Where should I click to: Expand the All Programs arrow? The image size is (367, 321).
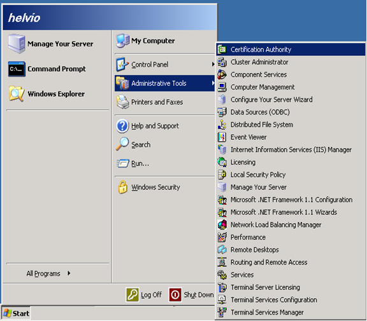[x=69, y=273]
